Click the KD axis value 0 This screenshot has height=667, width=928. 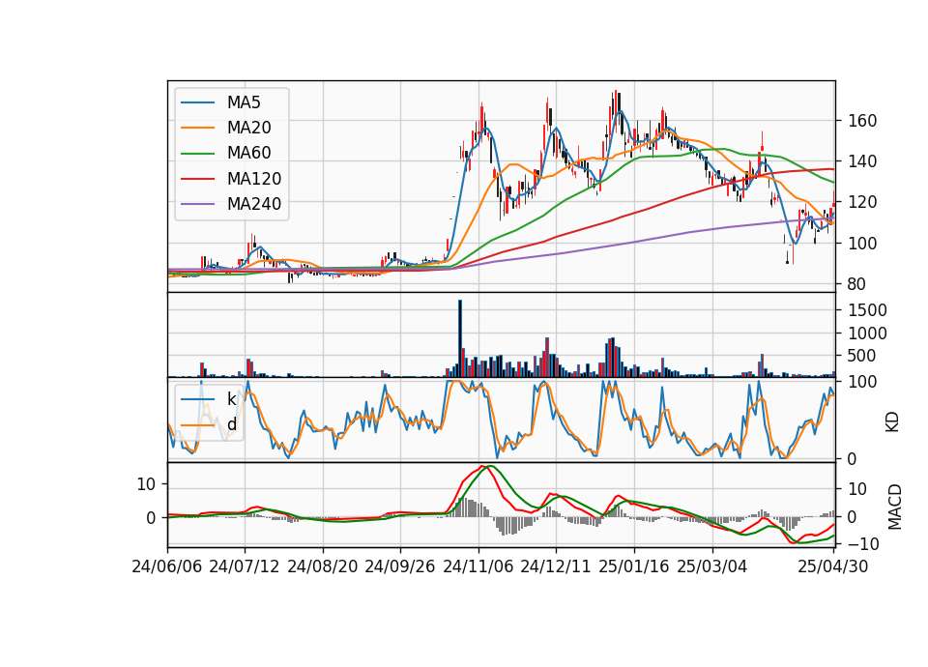(851, 459)
